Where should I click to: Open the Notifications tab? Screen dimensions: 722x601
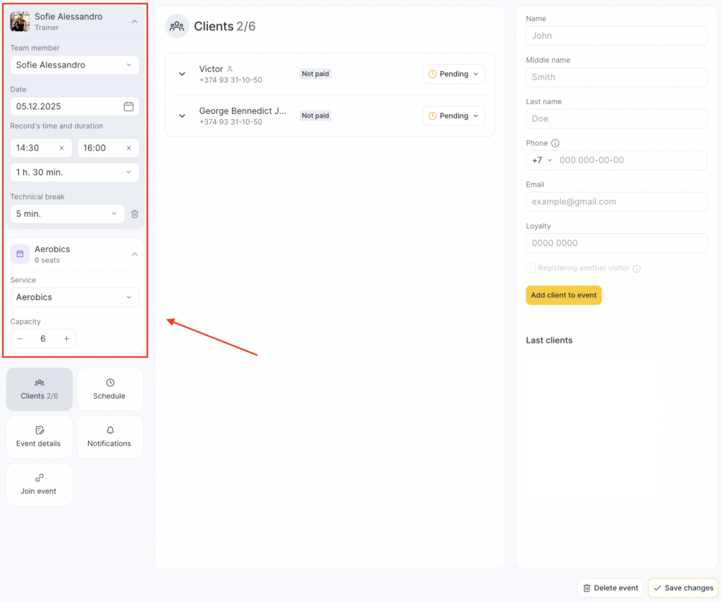(109, 437)
